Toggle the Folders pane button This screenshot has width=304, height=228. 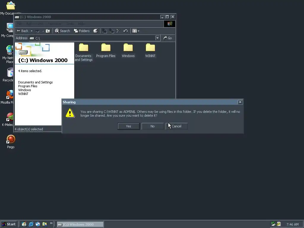pyautogui.click(x=82, y=31)
